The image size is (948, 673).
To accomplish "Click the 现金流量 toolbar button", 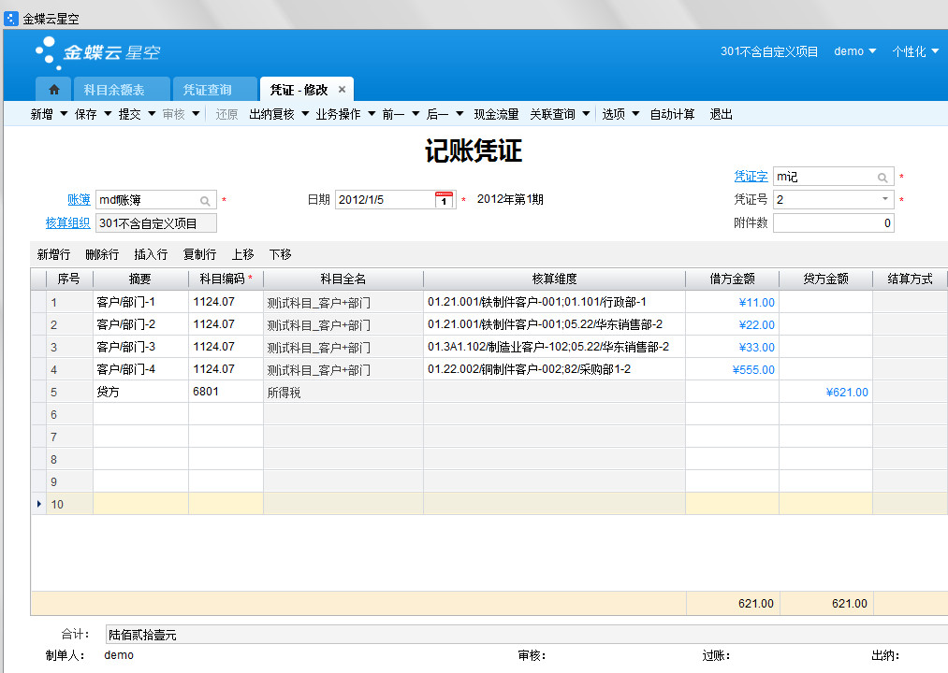I will pos(496,114).
